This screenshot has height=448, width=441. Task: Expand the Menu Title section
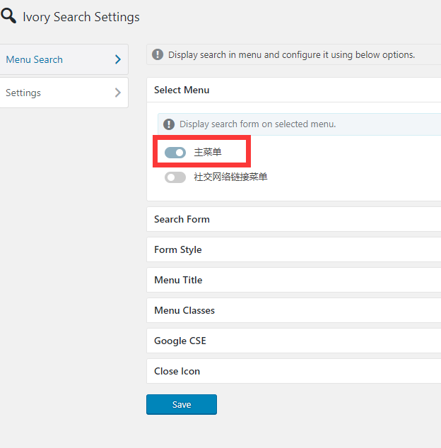[x=294, y=280]
